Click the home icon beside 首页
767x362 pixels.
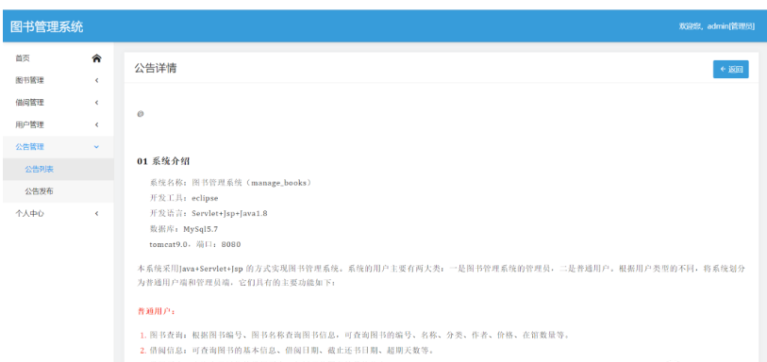coord(97,58)
